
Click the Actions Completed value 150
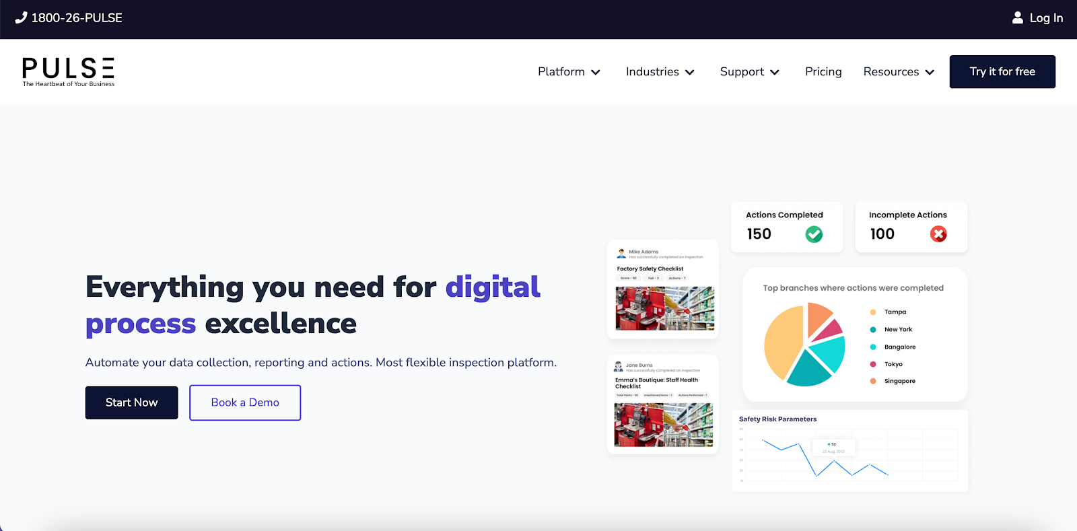[759, 234]
